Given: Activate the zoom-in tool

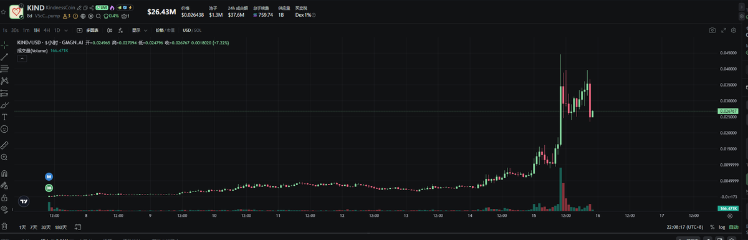Looking at the screenshot, I should (4, 157).
